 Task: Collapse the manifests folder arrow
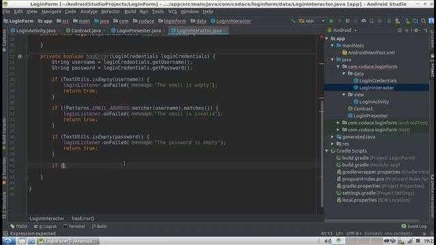click(x=332, y=46)
